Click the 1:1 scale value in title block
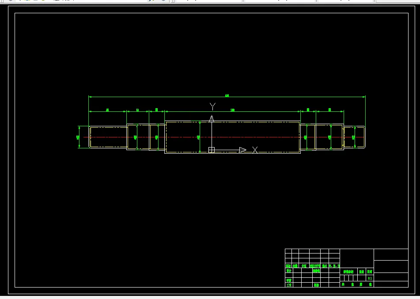This screenshot has width=420, height=299. point(370,278)
